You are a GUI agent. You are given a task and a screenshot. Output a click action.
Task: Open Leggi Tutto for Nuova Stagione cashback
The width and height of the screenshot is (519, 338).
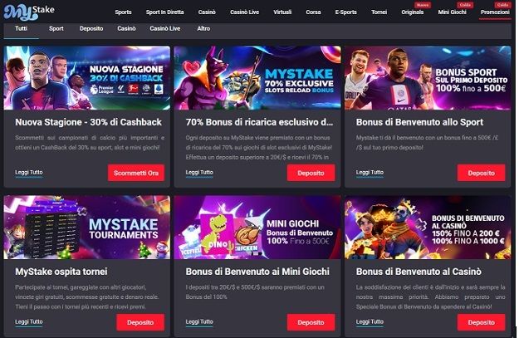29,173
